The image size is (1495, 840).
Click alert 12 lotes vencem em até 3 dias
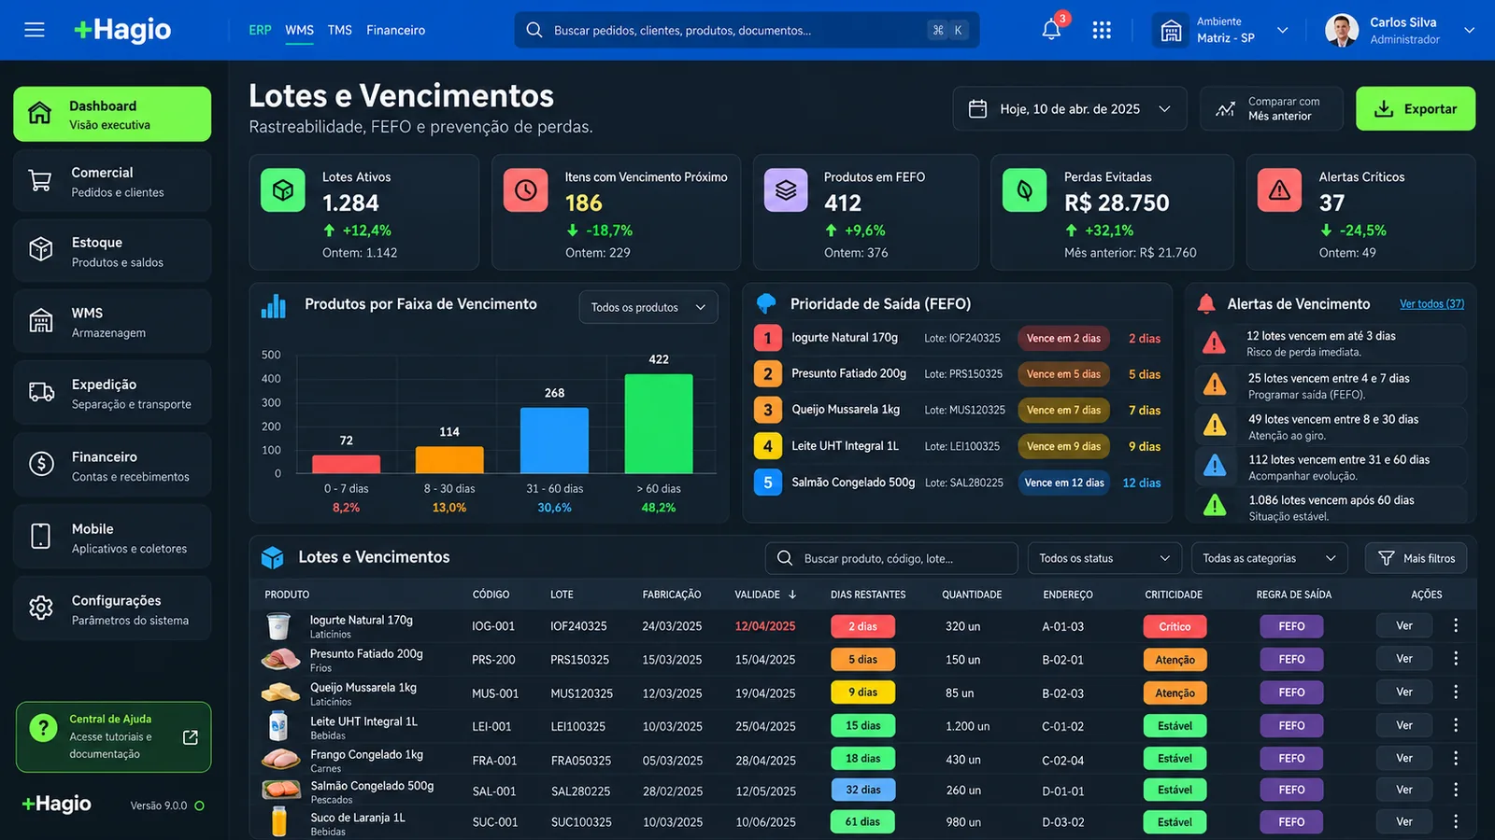pos(1331,343)
